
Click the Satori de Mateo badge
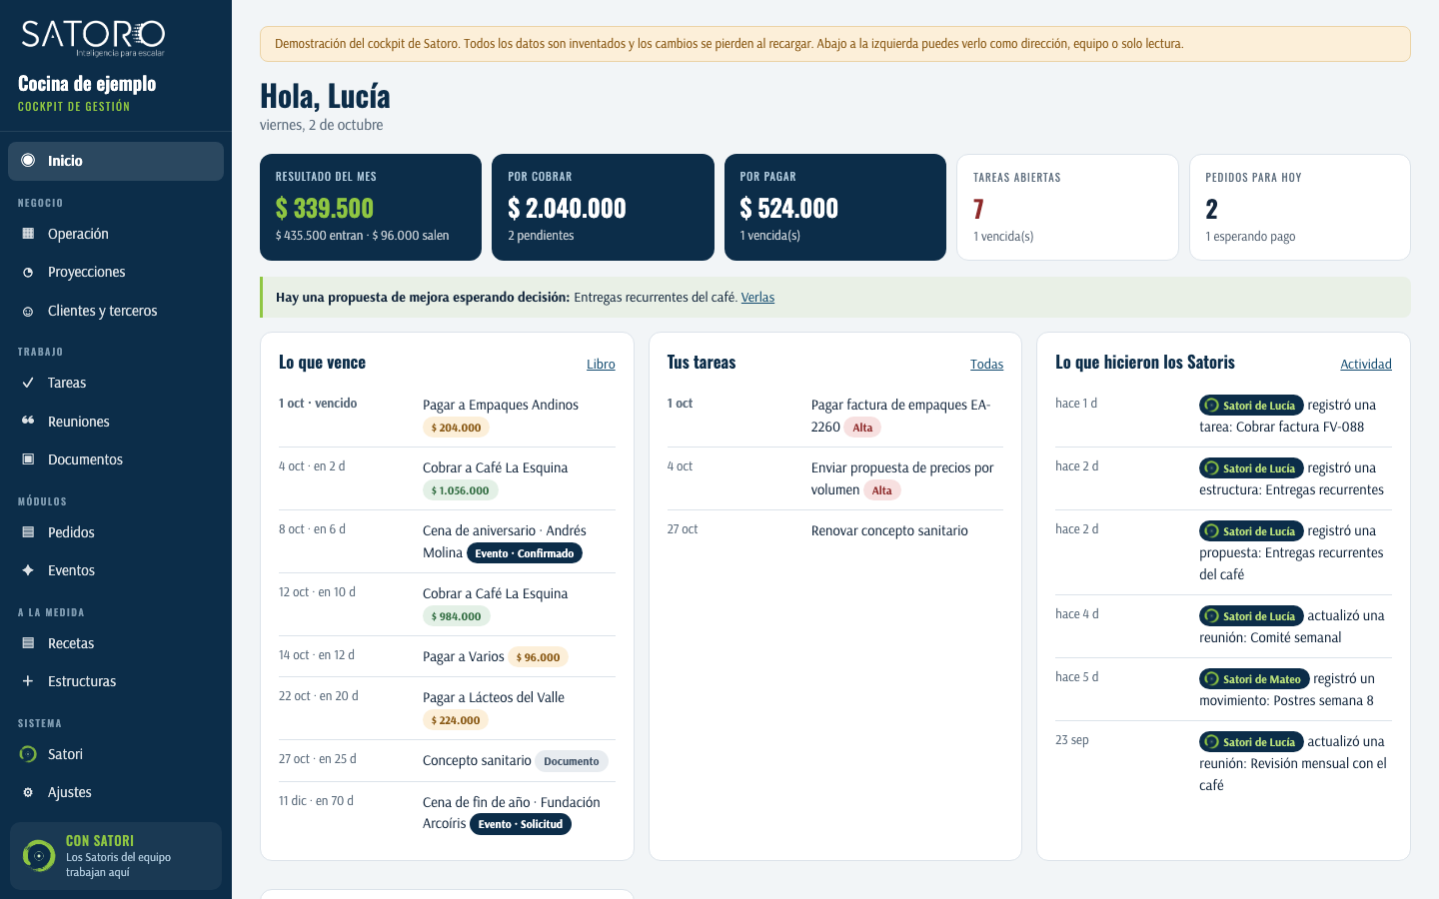(1254, 679)
